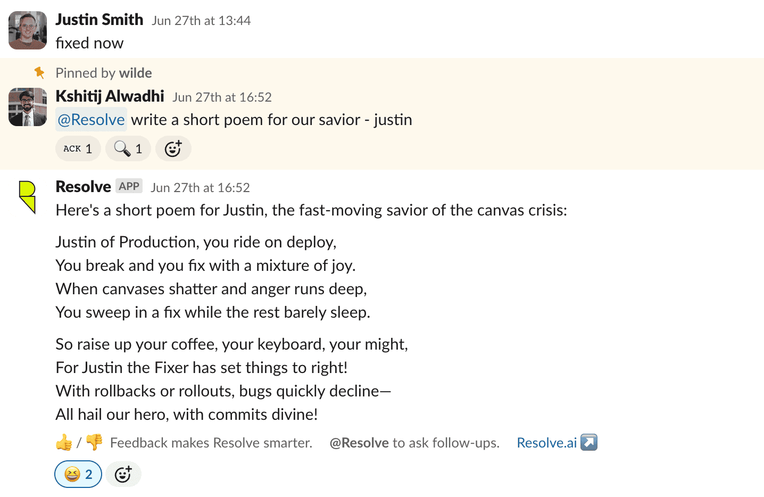Toggle the ACK reaction

[78, 148]
